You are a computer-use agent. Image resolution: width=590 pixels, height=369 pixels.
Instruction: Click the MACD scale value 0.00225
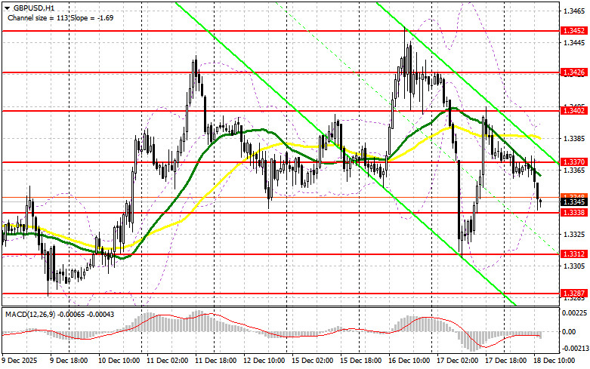[x=574, y=312]
